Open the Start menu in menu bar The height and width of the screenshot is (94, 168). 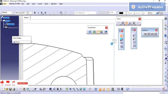pos(5,4)
